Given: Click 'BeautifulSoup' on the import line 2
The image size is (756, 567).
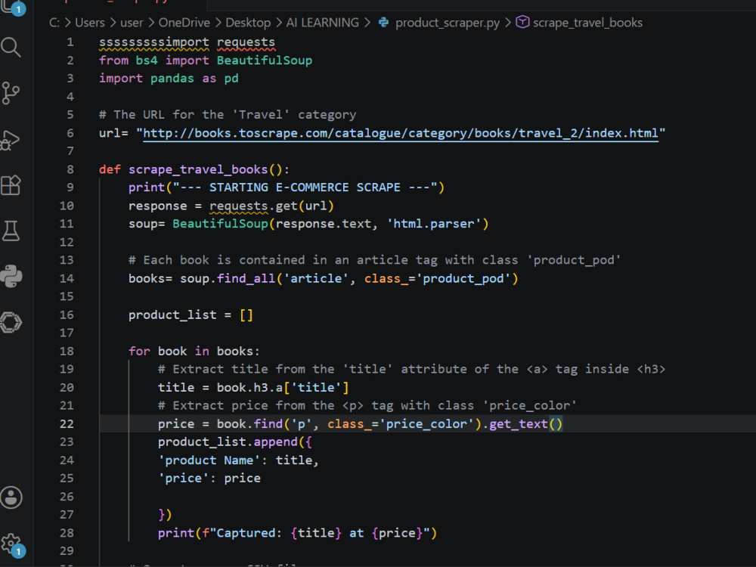Looking at the screenshot, I should pyautogui.click(x=264, y=60).
